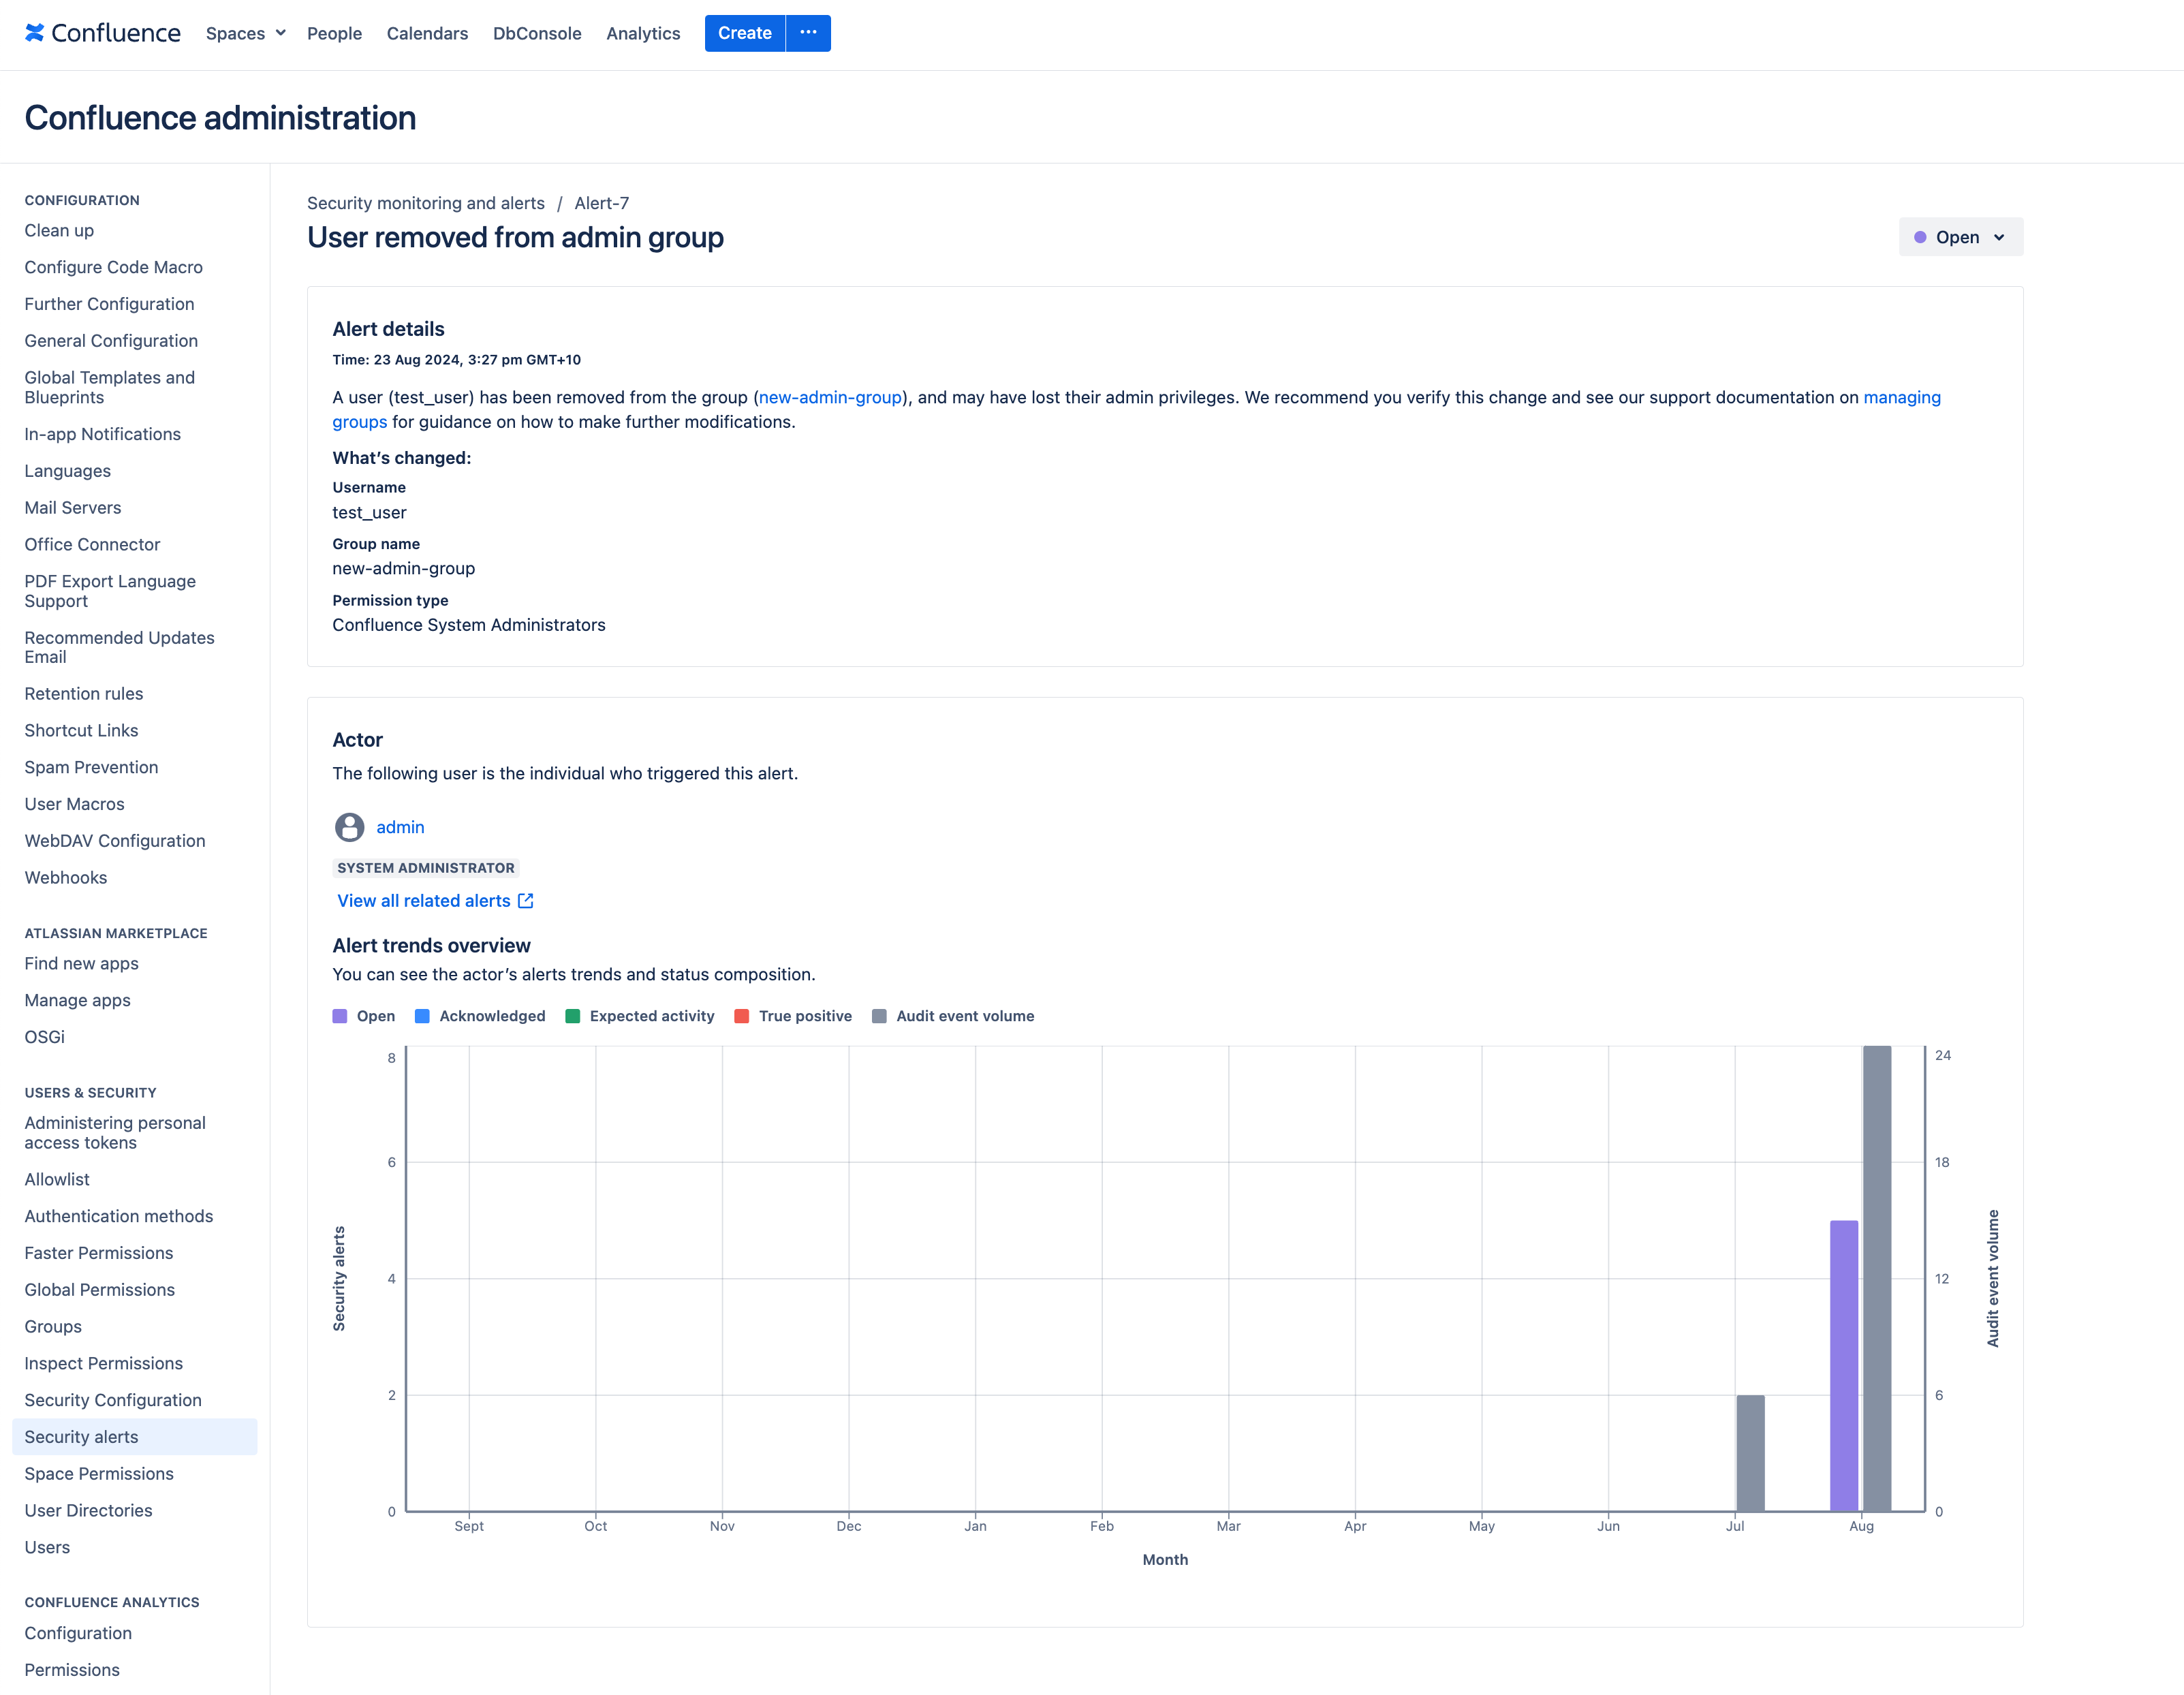Open General Configuration

[x=111, y=341]
